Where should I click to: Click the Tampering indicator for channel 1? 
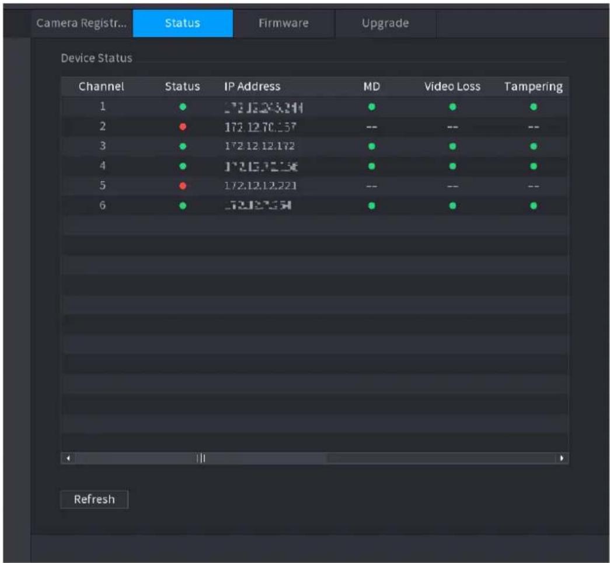534,107
